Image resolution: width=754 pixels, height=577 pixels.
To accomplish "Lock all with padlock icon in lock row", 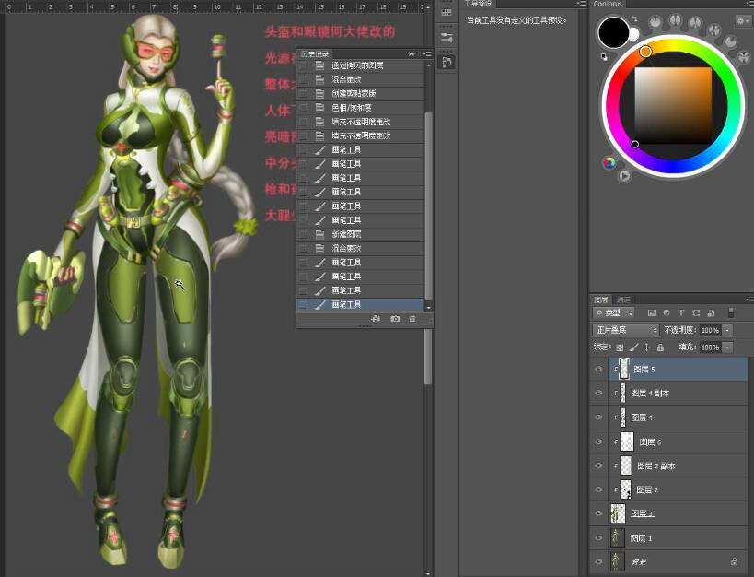I will point(660,347).
